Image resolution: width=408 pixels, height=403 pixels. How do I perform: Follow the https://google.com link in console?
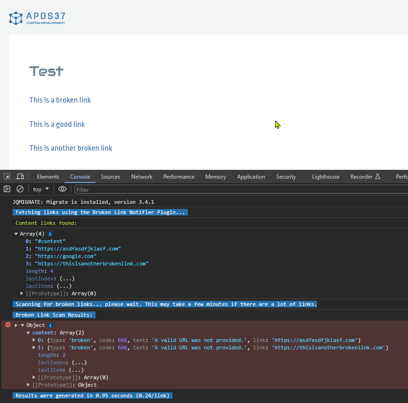tap(65, 256)
